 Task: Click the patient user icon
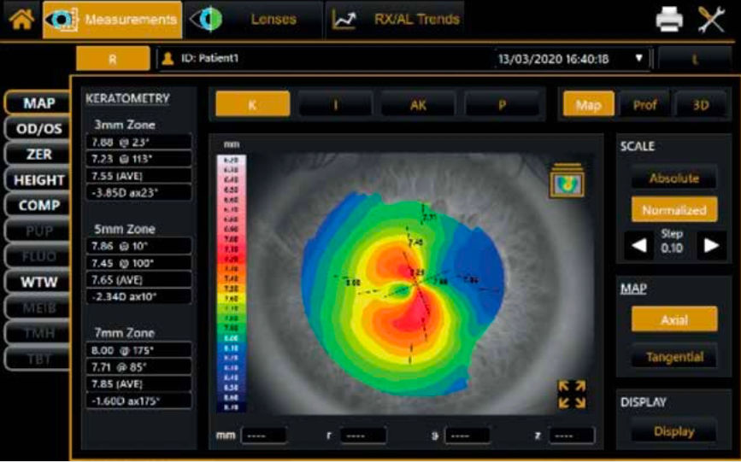point(168,59)
